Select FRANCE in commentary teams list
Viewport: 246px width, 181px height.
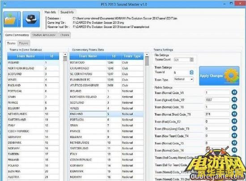pos(106,131)
